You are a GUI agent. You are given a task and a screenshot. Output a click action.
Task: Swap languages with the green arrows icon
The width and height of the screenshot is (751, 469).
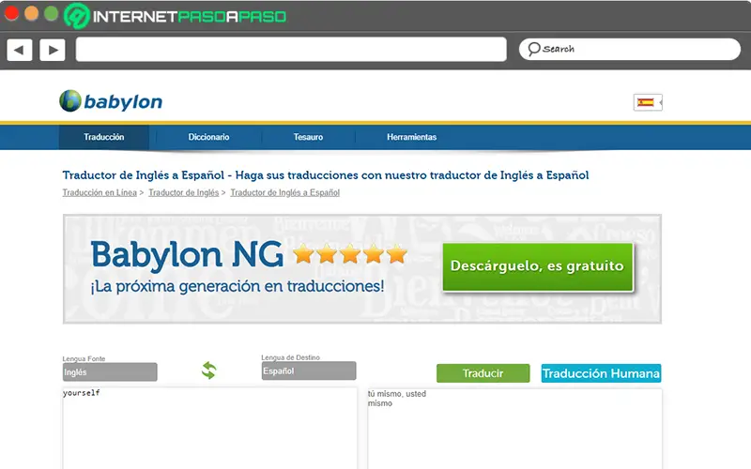pyautogui.click(x=208, y=371)
